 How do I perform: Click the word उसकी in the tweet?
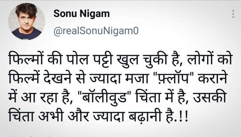pyautogui.click(x=210, y=97)
